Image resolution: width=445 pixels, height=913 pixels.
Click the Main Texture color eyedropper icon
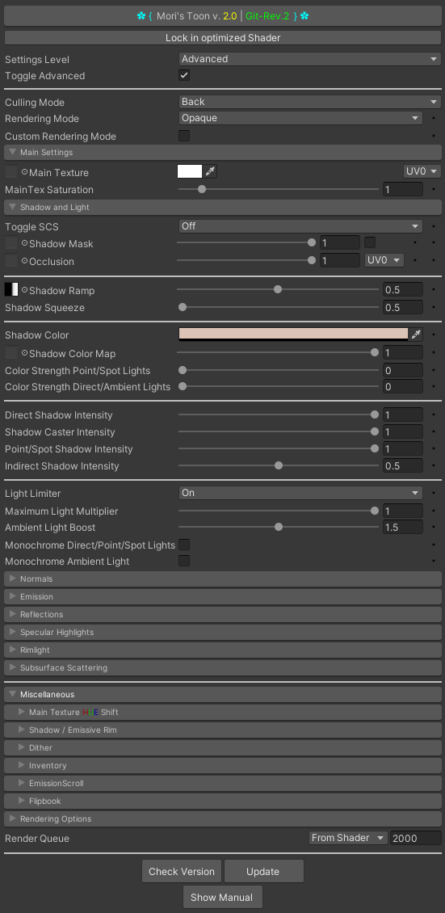(x=211, y=171)
